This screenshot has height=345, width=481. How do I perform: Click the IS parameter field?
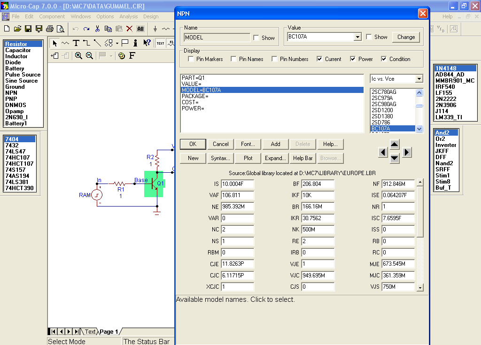pos(237,184)
